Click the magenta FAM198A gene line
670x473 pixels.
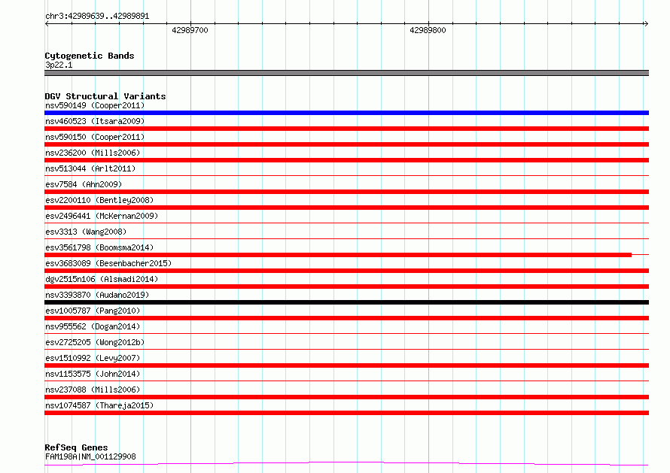pos(346,464)
